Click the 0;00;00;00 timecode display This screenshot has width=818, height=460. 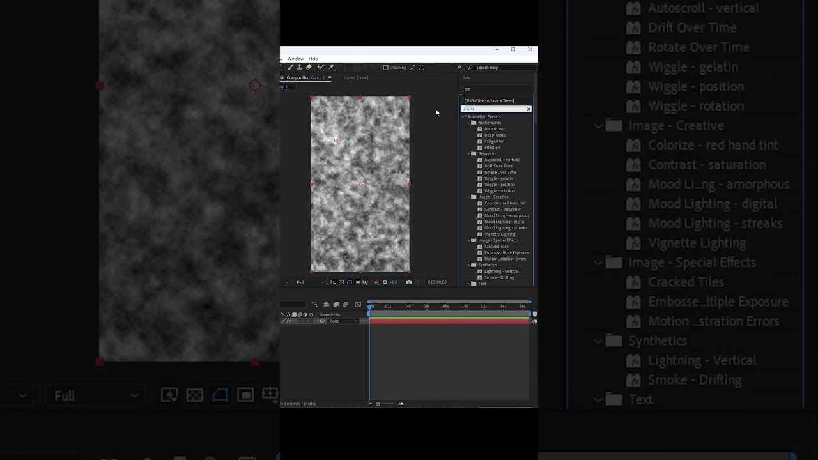click(437, 282)
